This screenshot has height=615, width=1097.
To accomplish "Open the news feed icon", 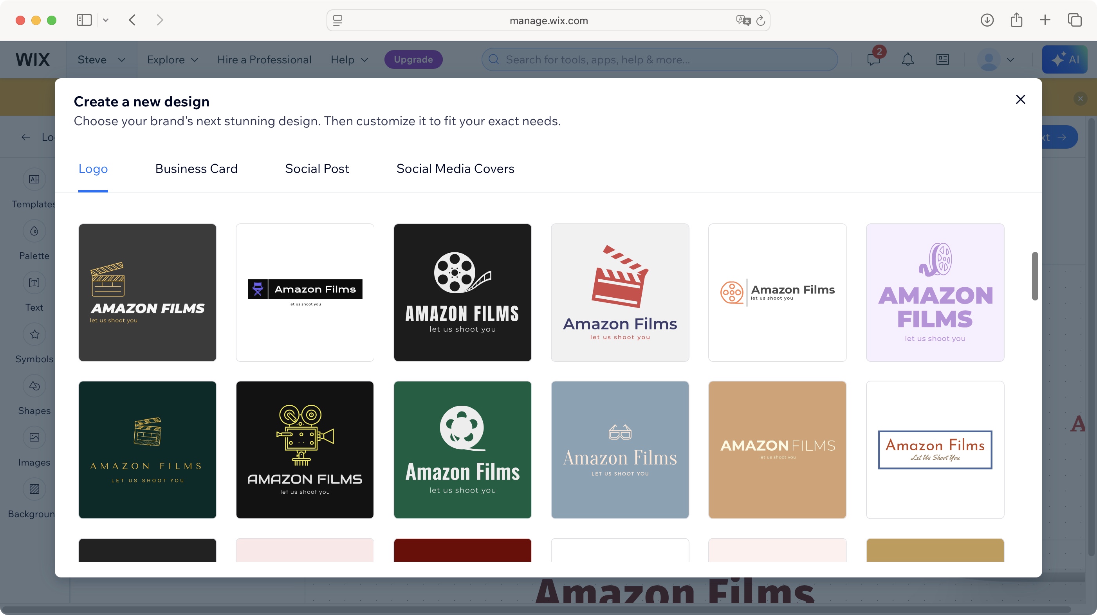I will (x=942, y=59).
